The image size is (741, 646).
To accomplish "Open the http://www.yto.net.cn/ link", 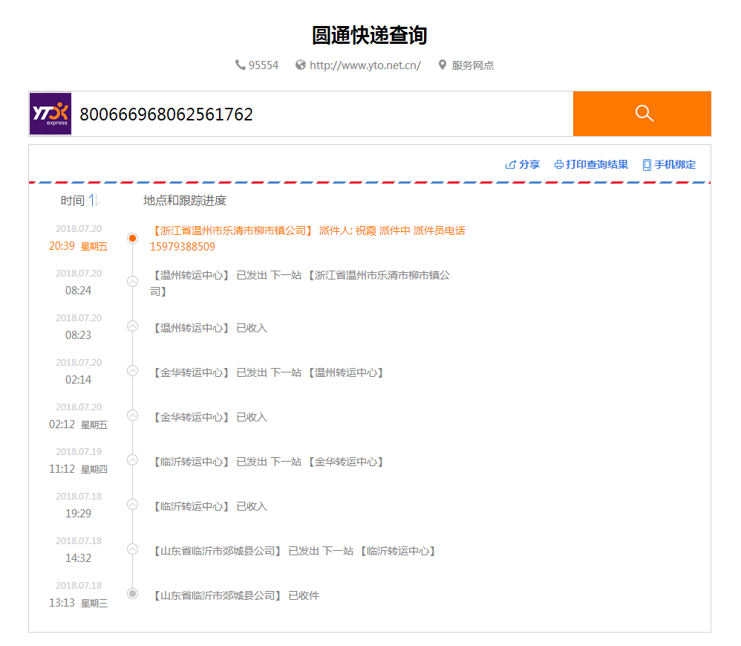I will pyautogui.click(x=365, y=65).
